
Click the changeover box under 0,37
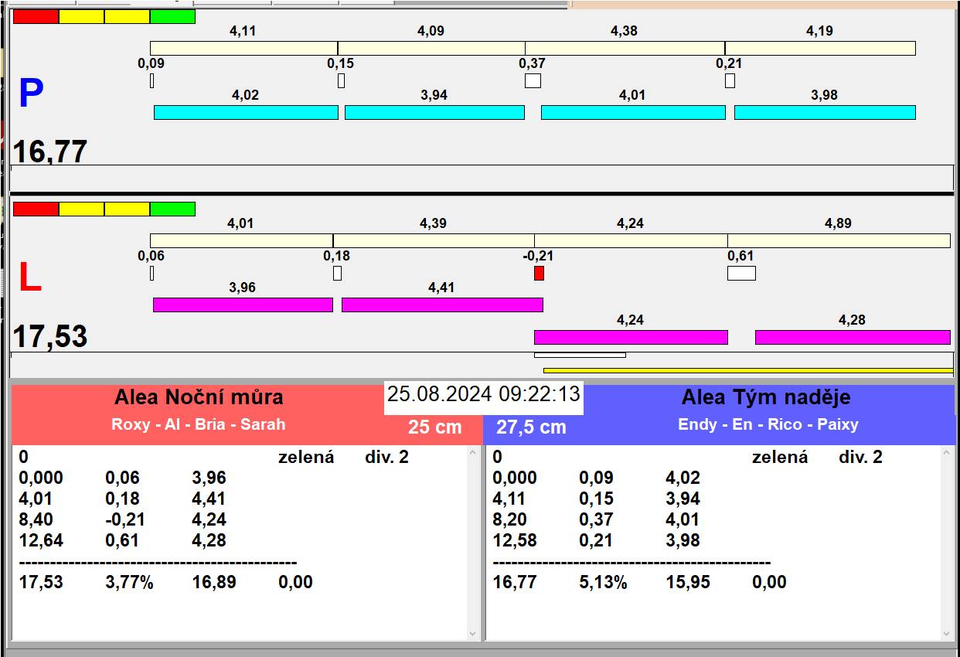(533, 80)
